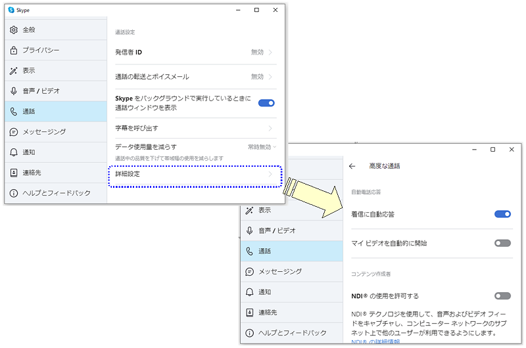
Task: Click the bell icon in second window sidebar
Action: [x=249, y=292]
